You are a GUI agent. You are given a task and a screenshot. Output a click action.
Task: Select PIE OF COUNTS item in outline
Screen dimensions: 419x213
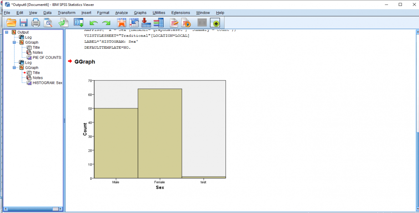pos(47,57)
